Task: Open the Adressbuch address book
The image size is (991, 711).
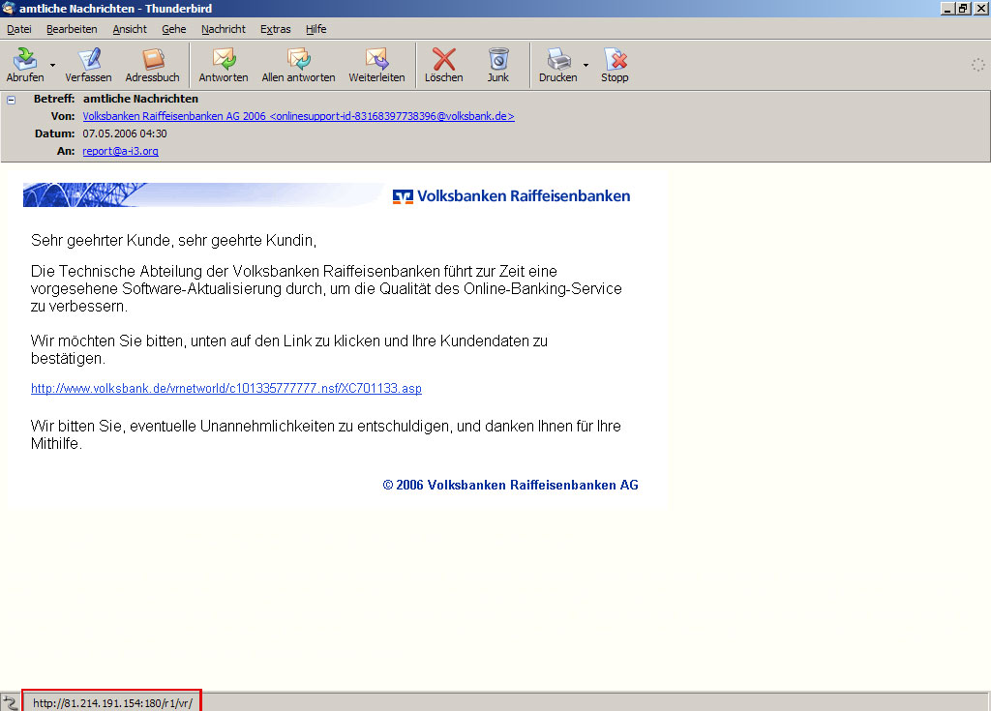Action: (x=152, y=65)
